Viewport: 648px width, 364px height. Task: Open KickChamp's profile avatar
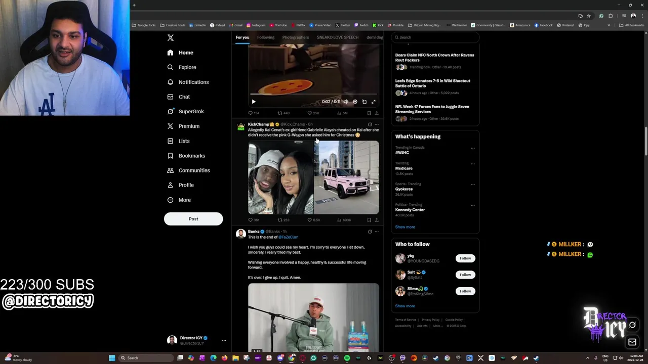point(241,126)
